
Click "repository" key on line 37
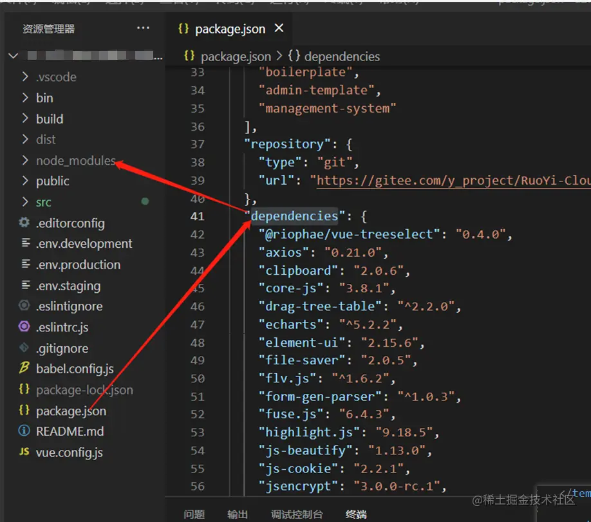tap(287, 144)
